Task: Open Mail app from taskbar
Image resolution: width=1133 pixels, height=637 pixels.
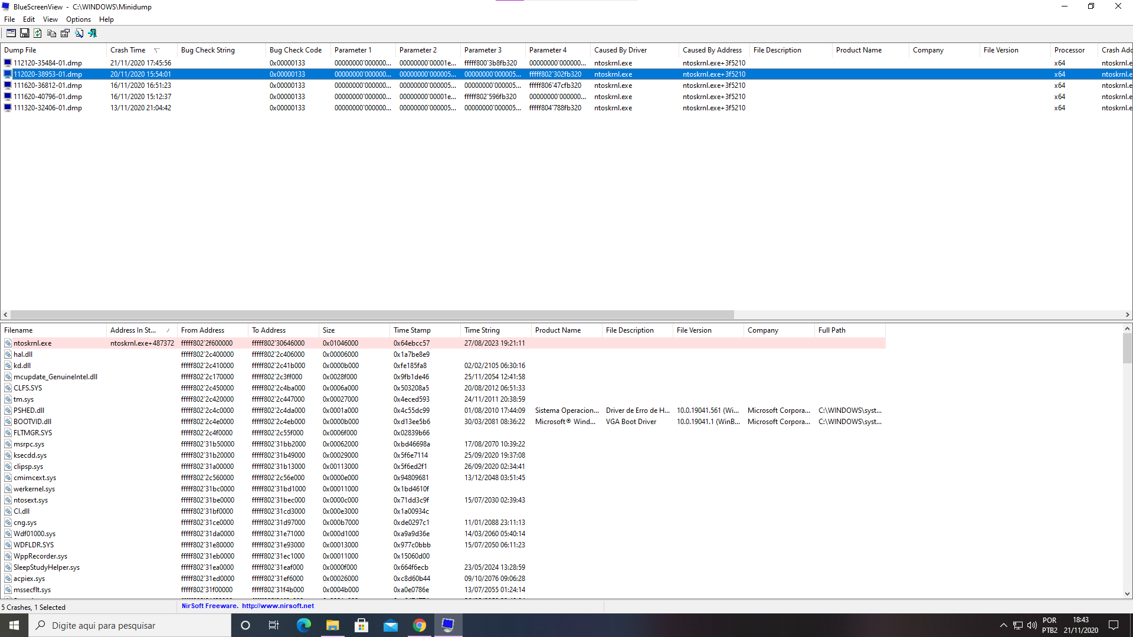Action: tap(390, 625)
